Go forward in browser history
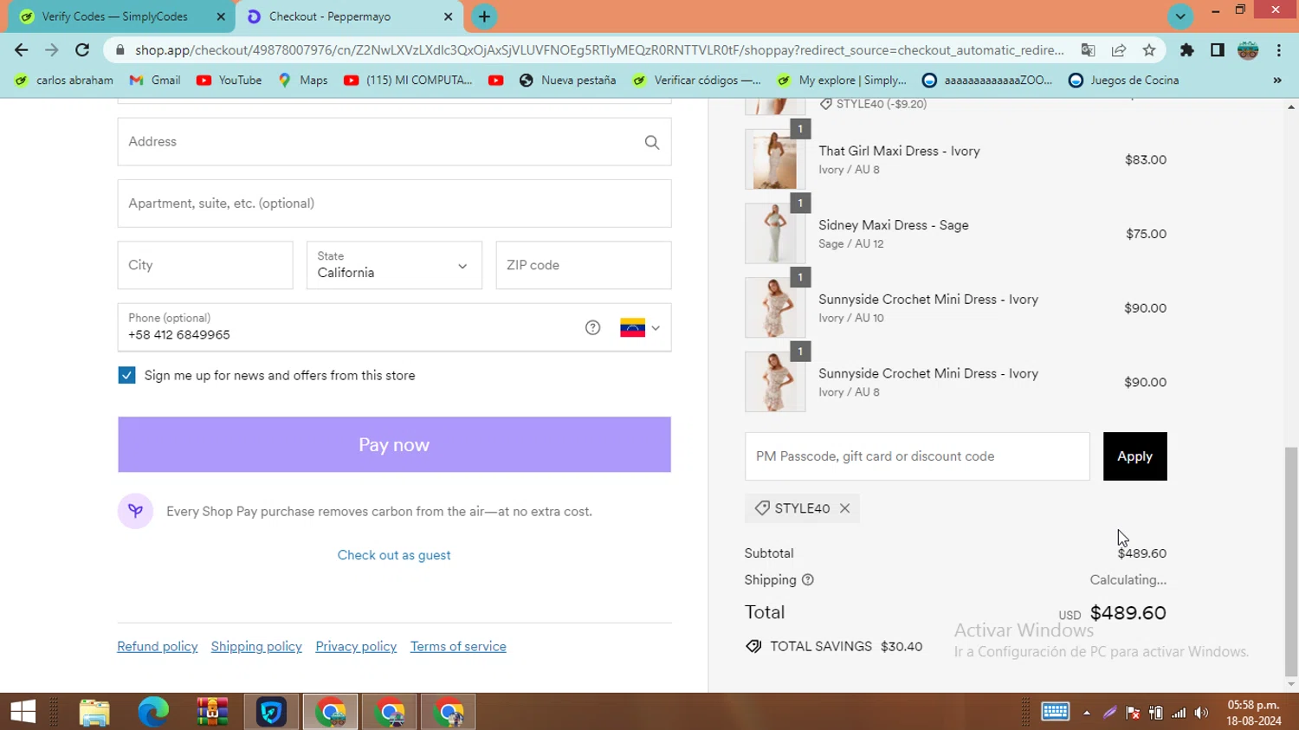1299x730 pixels. click(52, 50)
